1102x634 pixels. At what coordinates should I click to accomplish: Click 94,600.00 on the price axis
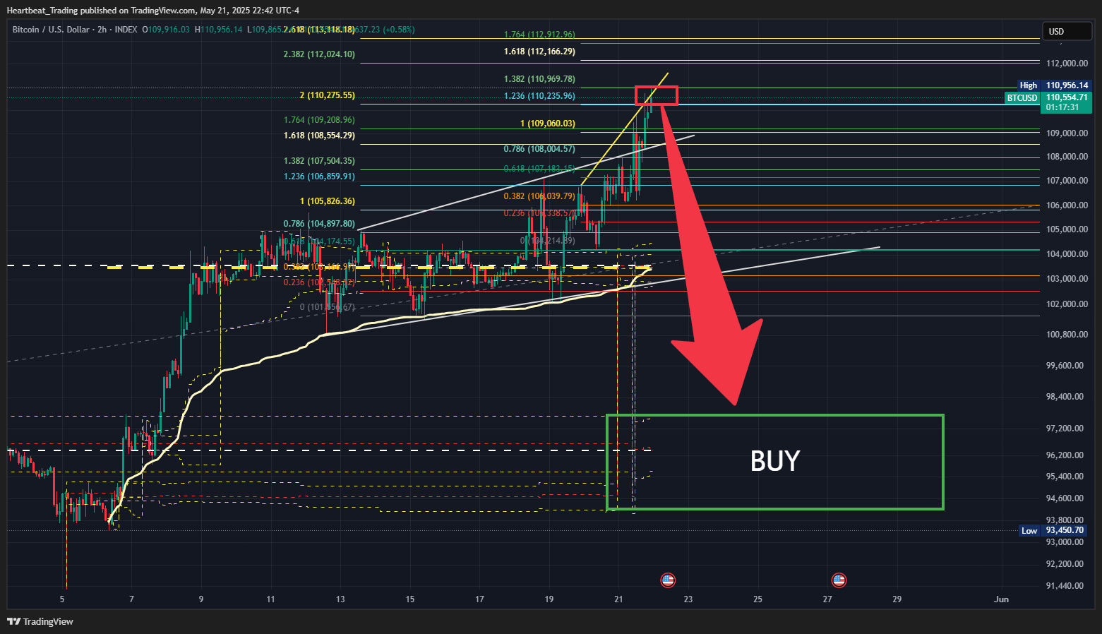pyautogui.click(x=1065, y=498)
